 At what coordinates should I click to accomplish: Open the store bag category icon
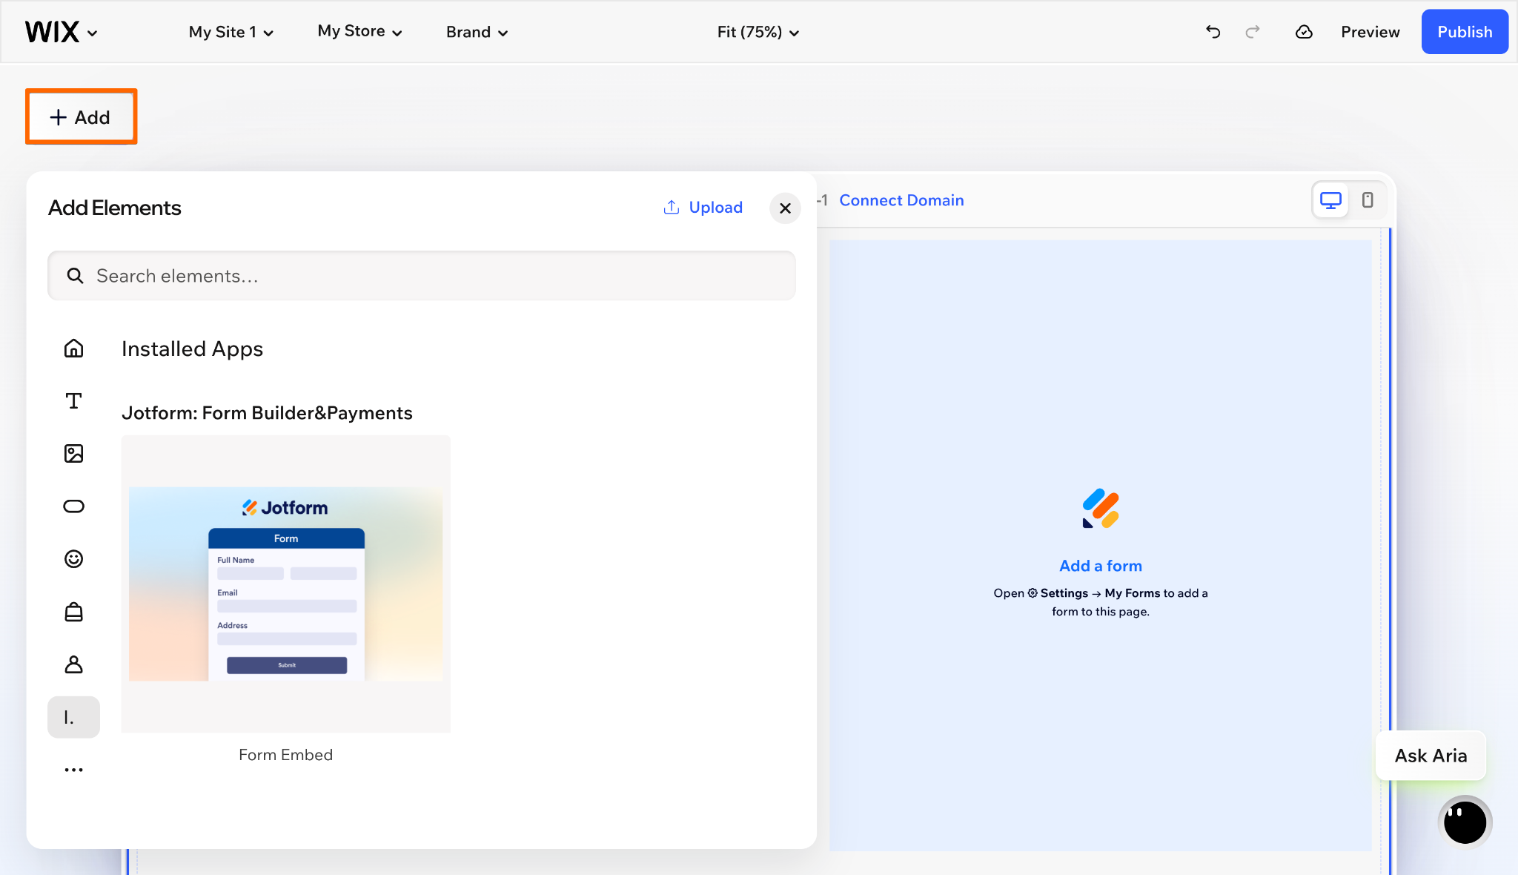click(x=73, y=612)
